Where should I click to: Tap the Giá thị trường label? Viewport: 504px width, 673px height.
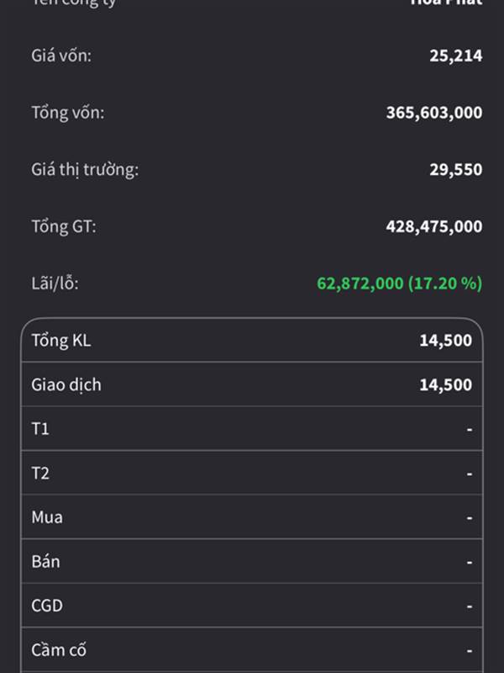coord(85,170)
